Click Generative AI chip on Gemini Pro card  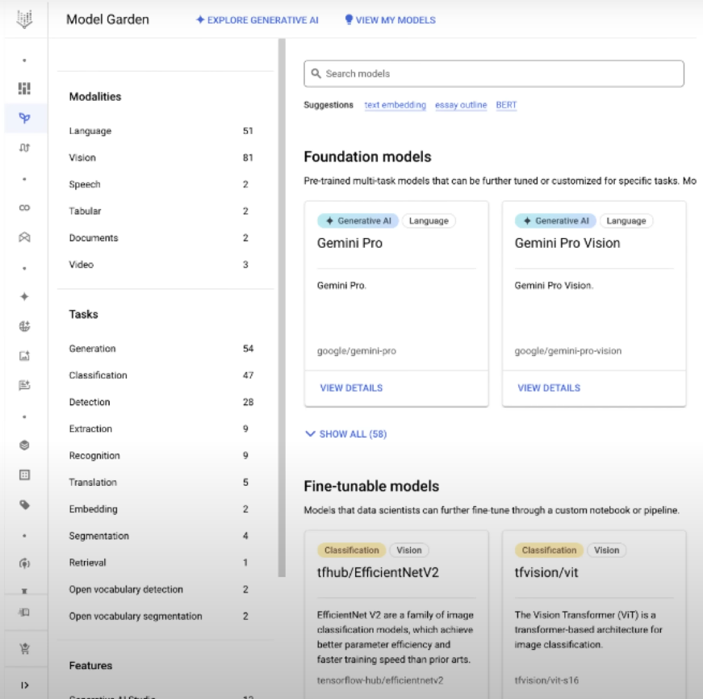click(x=358, y=220)
